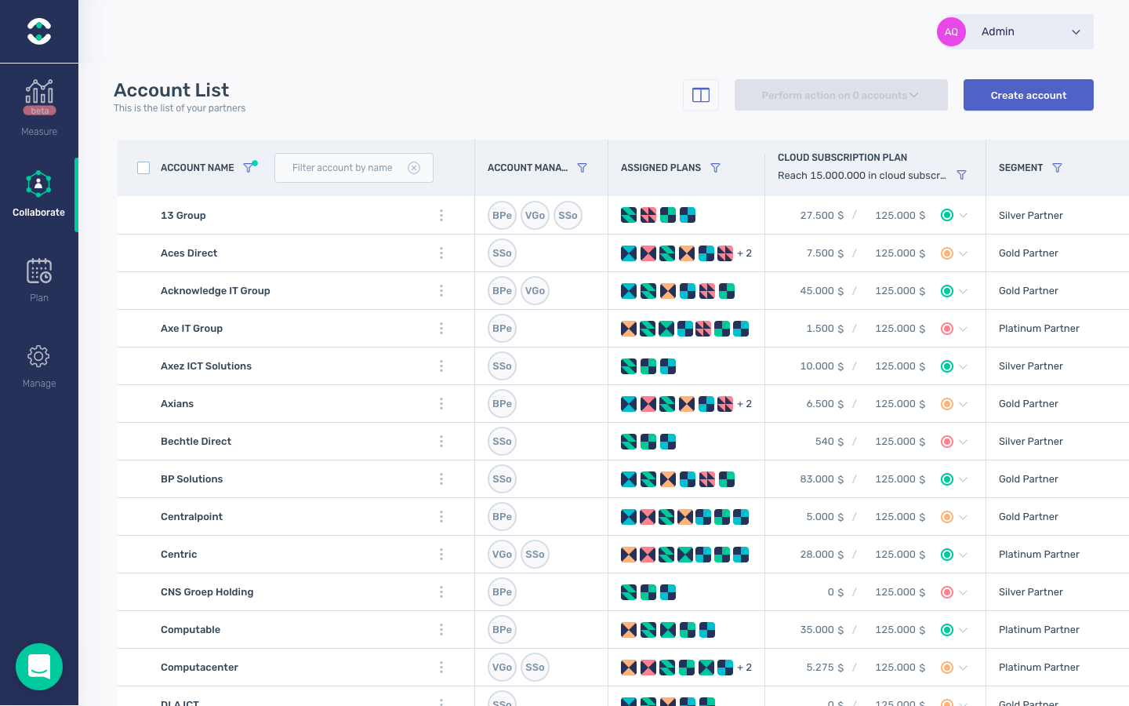
Task: Click the app logo in the top-left corner
Action: point(38,31)
